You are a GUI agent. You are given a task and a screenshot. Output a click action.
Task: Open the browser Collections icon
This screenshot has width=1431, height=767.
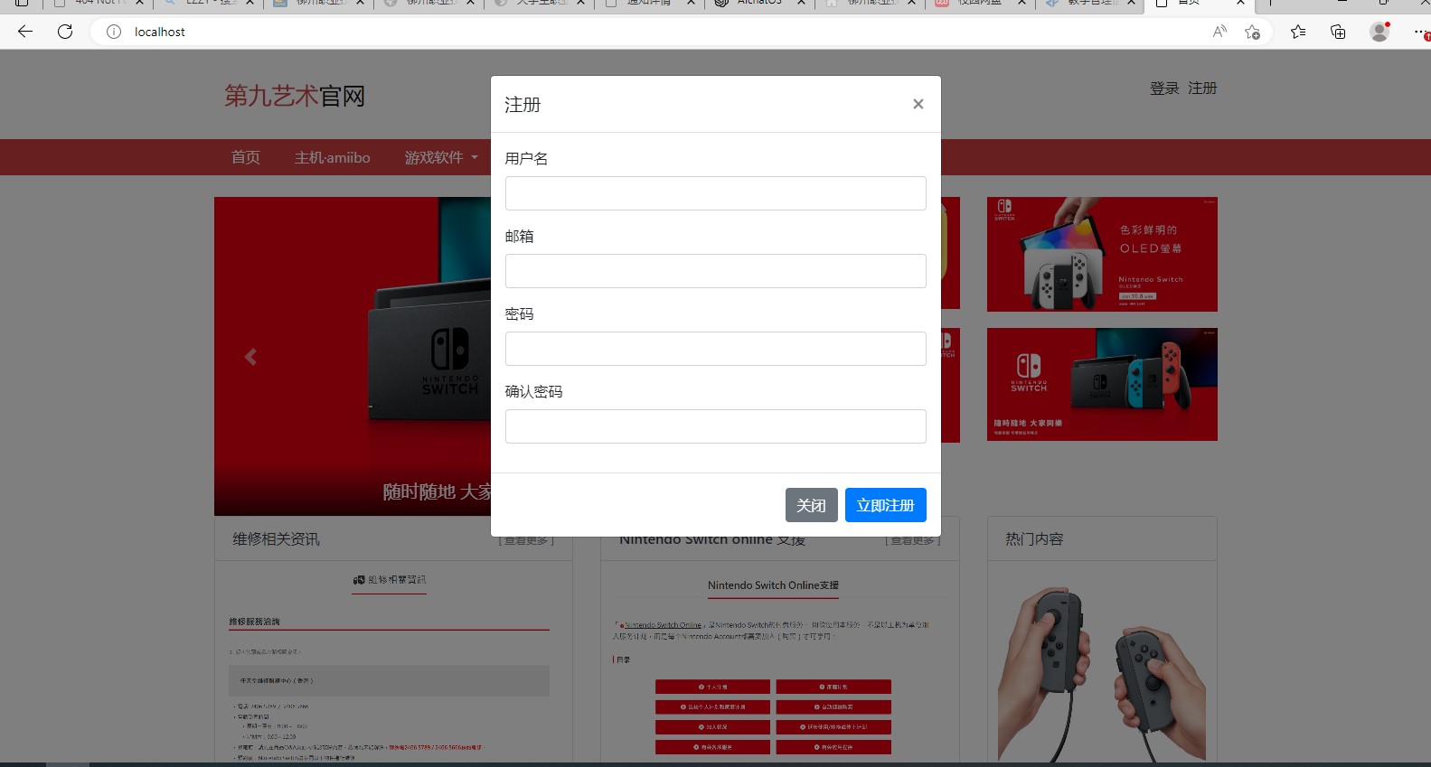[1338, 32]
